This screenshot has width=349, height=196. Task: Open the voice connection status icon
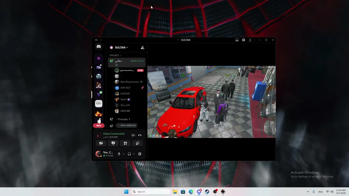click(x=99, y=135)
